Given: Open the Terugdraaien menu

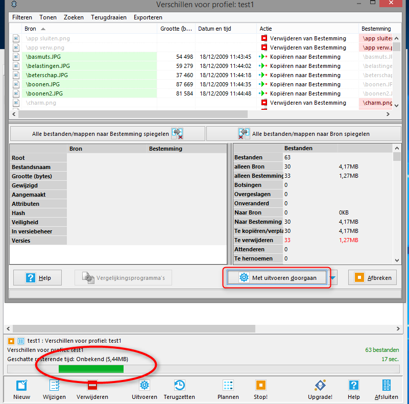Looking at the screenshot, I should [109, 17].
